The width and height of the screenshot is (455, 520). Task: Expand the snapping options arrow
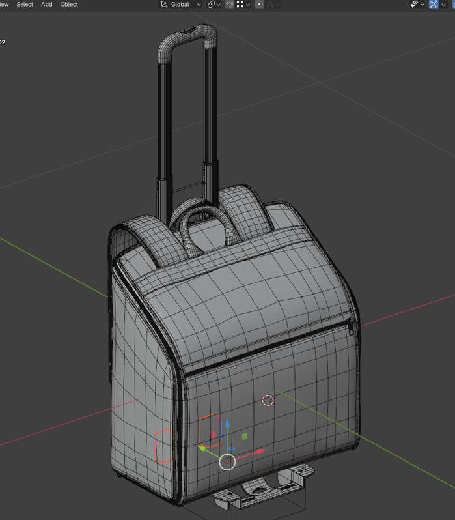(248, 5)
